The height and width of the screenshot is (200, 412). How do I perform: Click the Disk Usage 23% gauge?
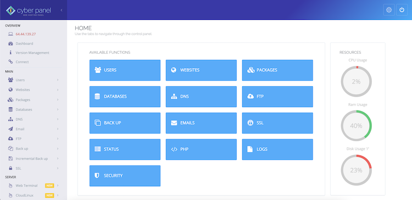click(357, 170)
